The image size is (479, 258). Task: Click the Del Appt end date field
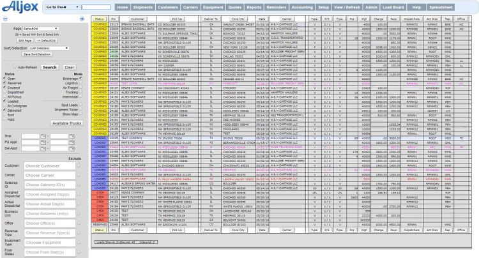[x=59, y=149]
